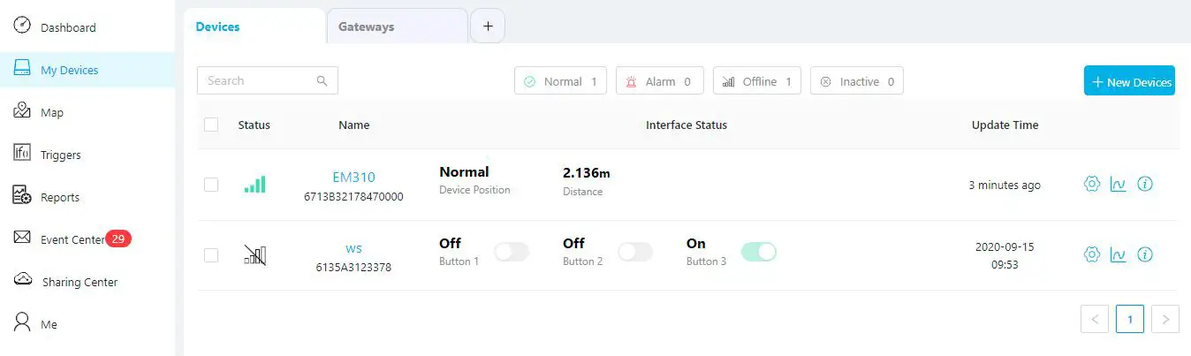Add a new tab with plus icon
Image resolution: width=1191 pixels, height=356 pixels.
(488, 27)
